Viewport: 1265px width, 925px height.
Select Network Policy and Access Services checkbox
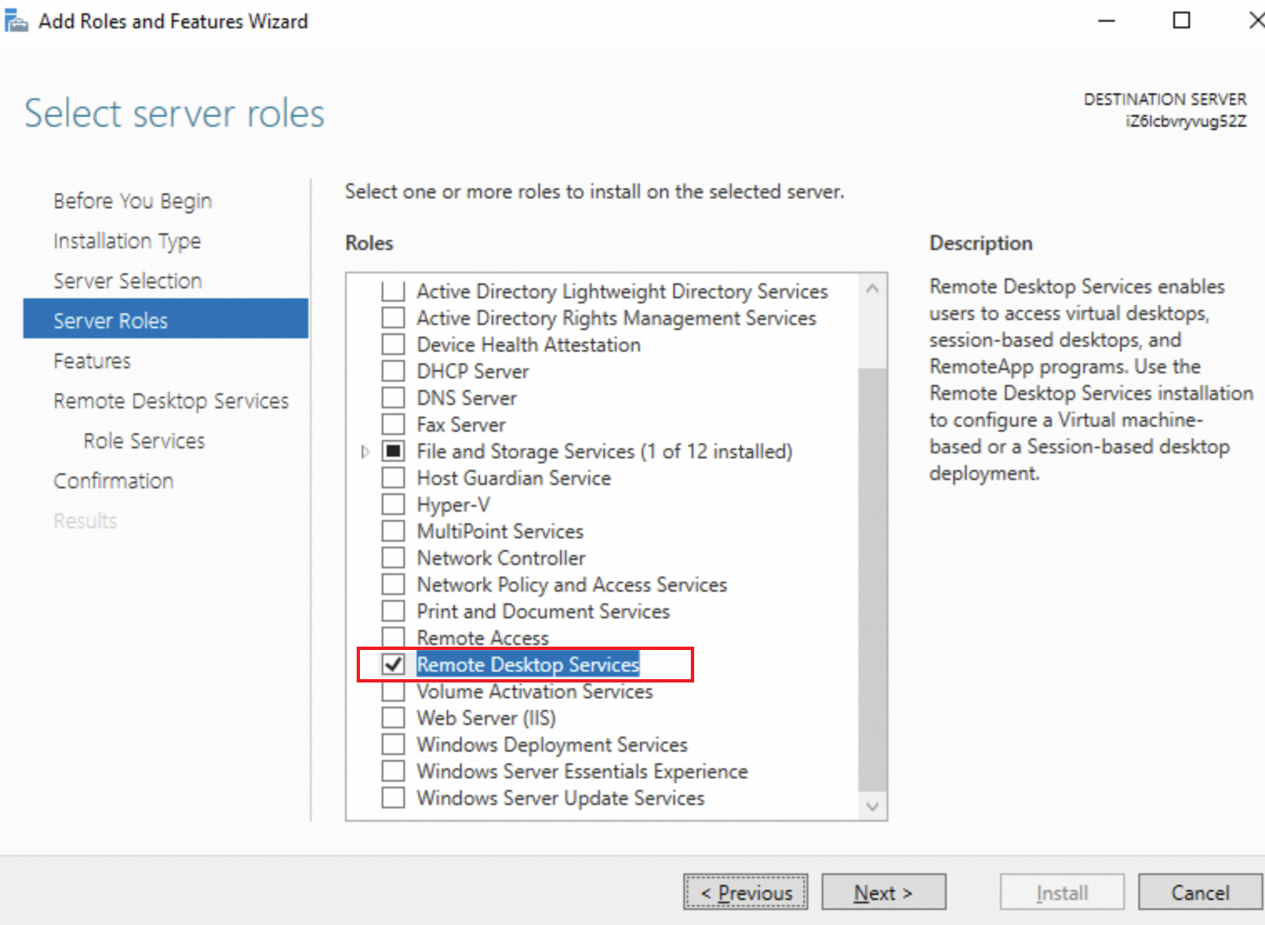pyautogui.click(x=393, y=584)
